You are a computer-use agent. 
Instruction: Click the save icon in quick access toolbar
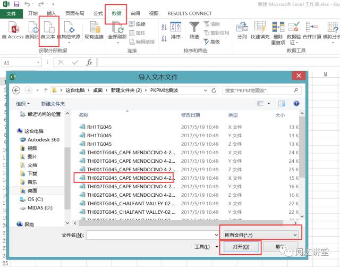tap(16, 4)
